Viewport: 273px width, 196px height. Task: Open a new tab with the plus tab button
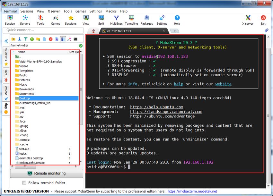175,31
